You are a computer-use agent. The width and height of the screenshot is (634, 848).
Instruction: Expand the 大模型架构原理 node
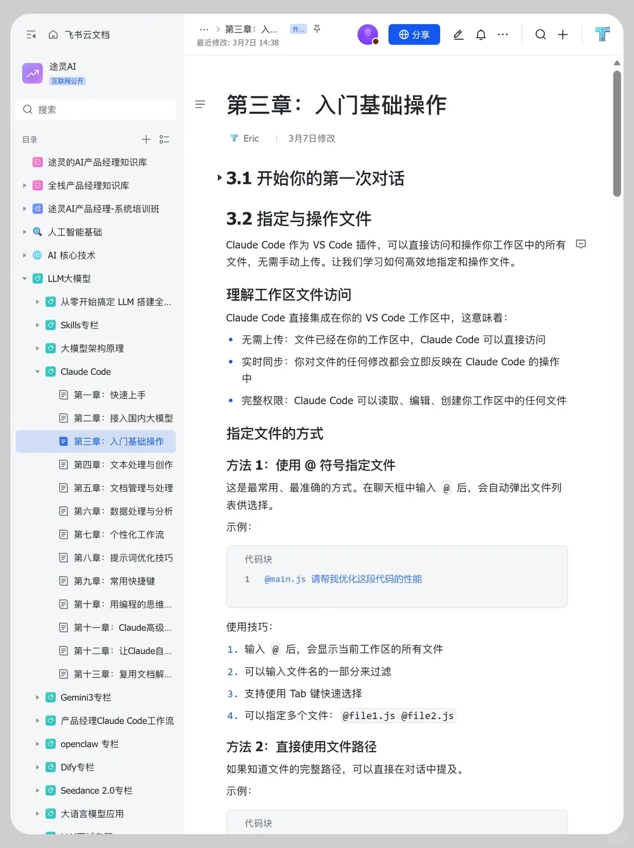[38, 348]
